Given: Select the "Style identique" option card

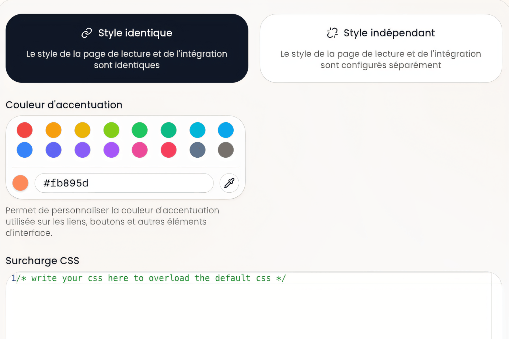Looking at the screenshot, I should pyautogui.click(x=127, y=48).
